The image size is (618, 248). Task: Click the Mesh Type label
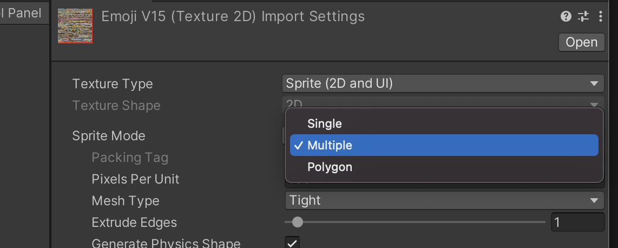click(126, 201)
